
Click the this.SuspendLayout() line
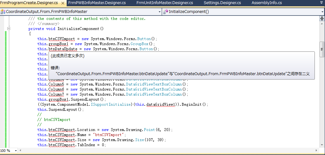point(61,110)
